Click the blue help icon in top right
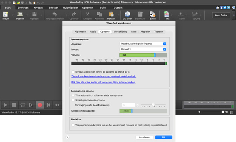236x142 pixels. tap(233, 8)
